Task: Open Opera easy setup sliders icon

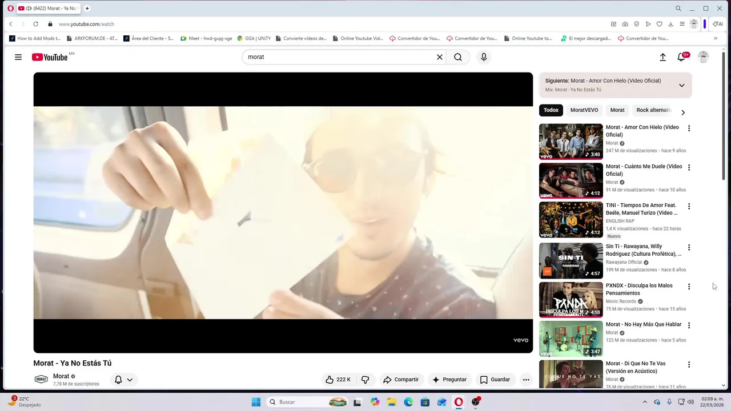Action: [x=682, y=24]
